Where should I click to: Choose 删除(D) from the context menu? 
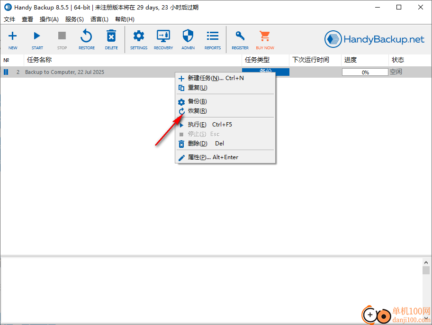pos(225,144)
